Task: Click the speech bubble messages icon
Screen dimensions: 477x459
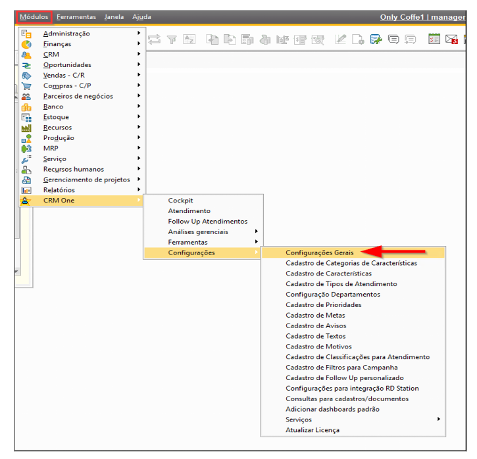Action: click(393, 39)
